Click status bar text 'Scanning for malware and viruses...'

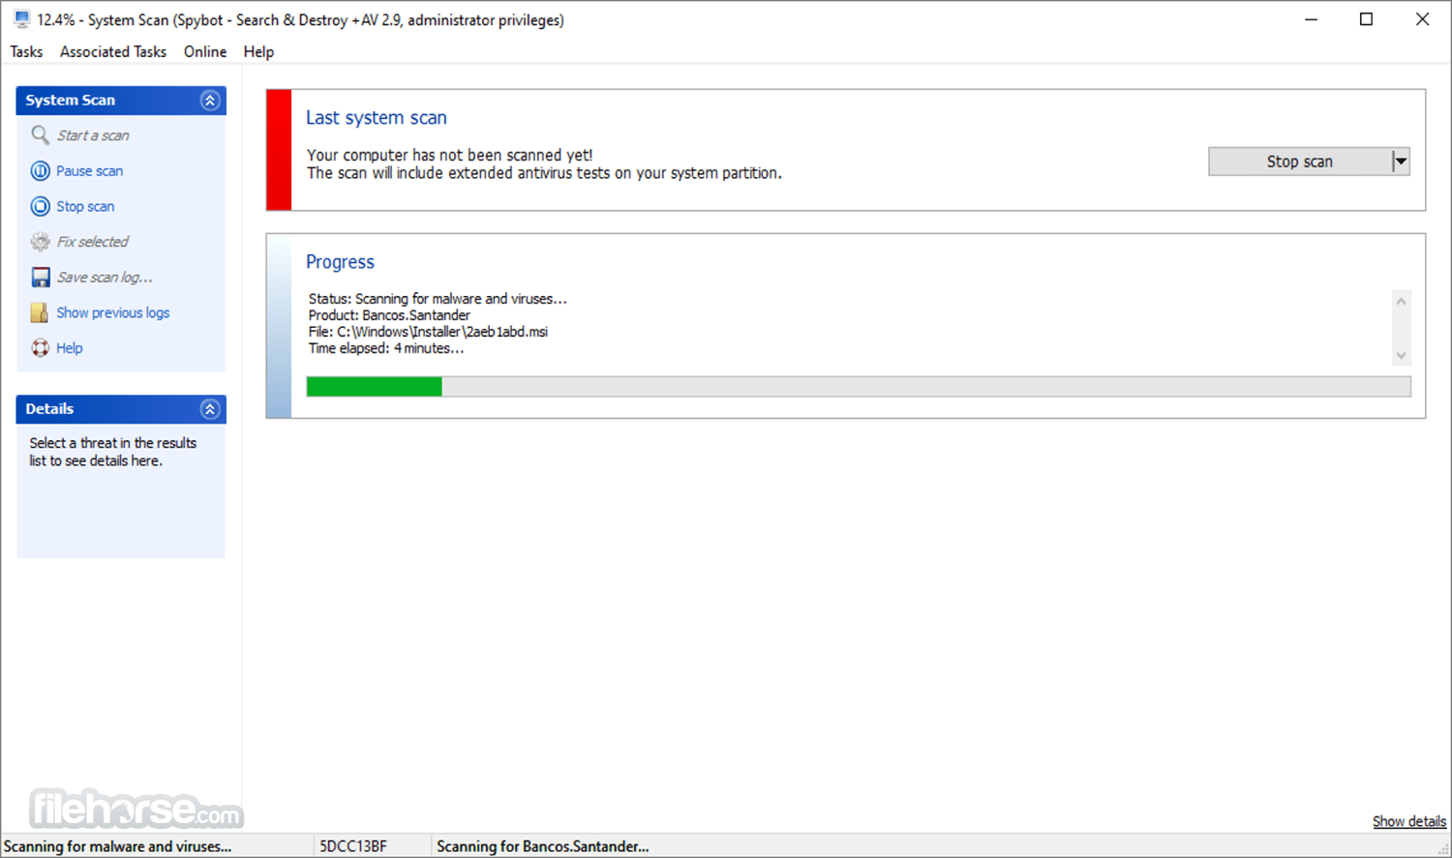click(117, 846)
